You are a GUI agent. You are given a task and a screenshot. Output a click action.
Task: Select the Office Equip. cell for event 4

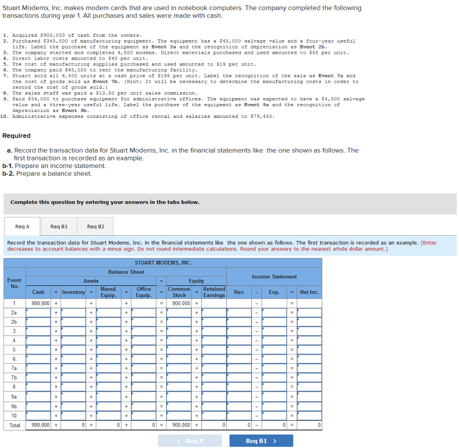[x=144, y=340]
